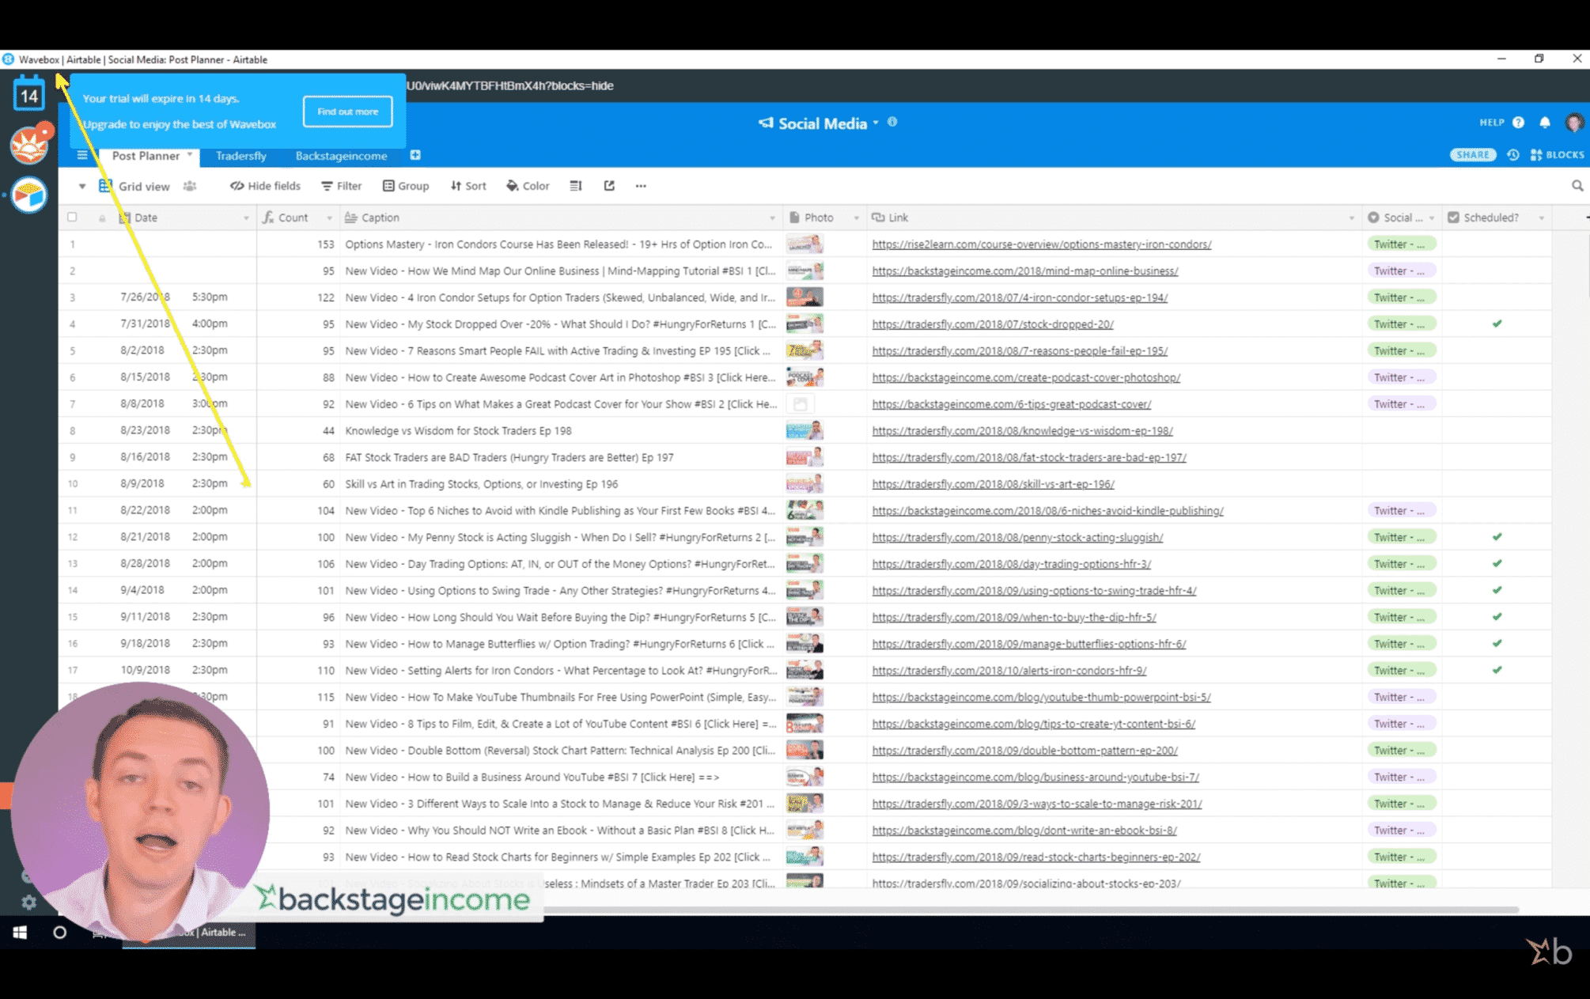Open the Photo column dropdown
The width and height of the screenshot is (1590, 999).
(856, 218)
